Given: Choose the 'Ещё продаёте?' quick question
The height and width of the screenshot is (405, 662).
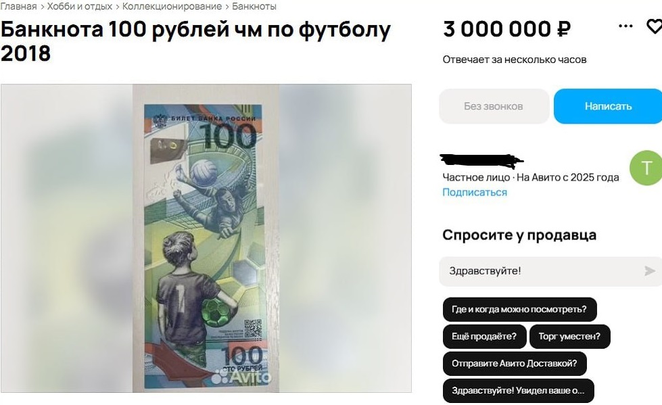Looking at the screenshot, I should click(x=484, y=336).
